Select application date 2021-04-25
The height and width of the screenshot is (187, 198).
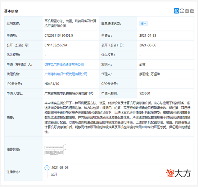(x=148, y=36)
